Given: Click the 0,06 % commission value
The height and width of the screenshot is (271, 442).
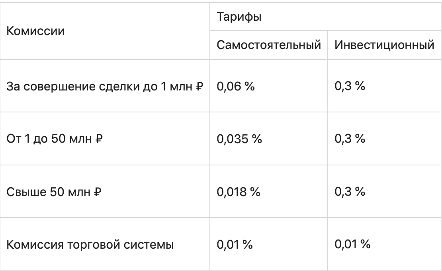Looking at the screenshot, I should [x=235, y=86].
